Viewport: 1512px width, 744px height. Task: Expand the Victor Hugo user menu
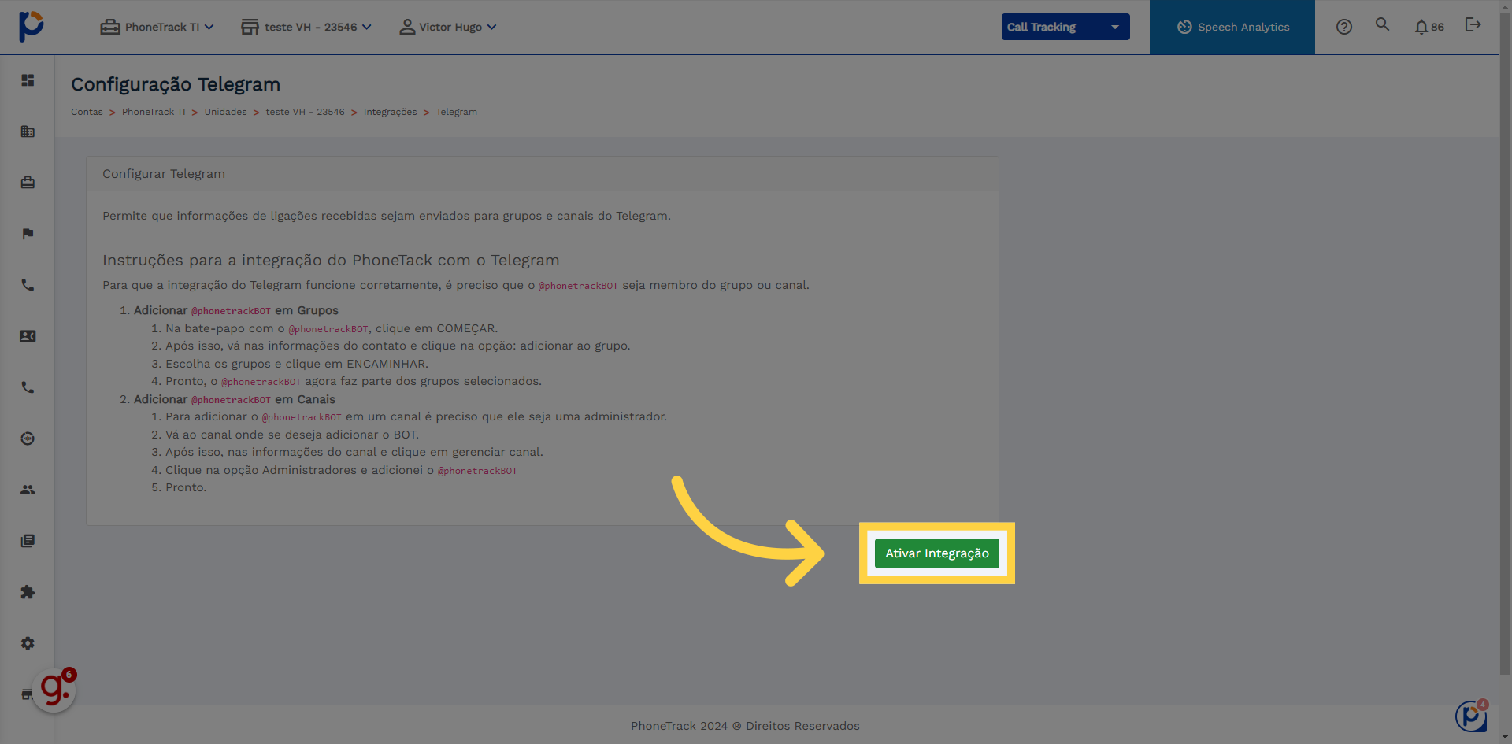pyautogui.click(x=448, y=27)
